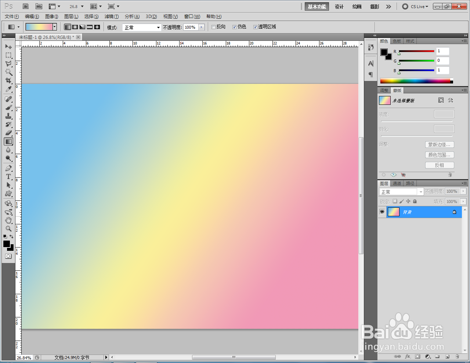The width and height of the screenshot is (470, 363).
Task: Choose the radial gradient style
Action: pyautogui.click(x=75, y=27)
